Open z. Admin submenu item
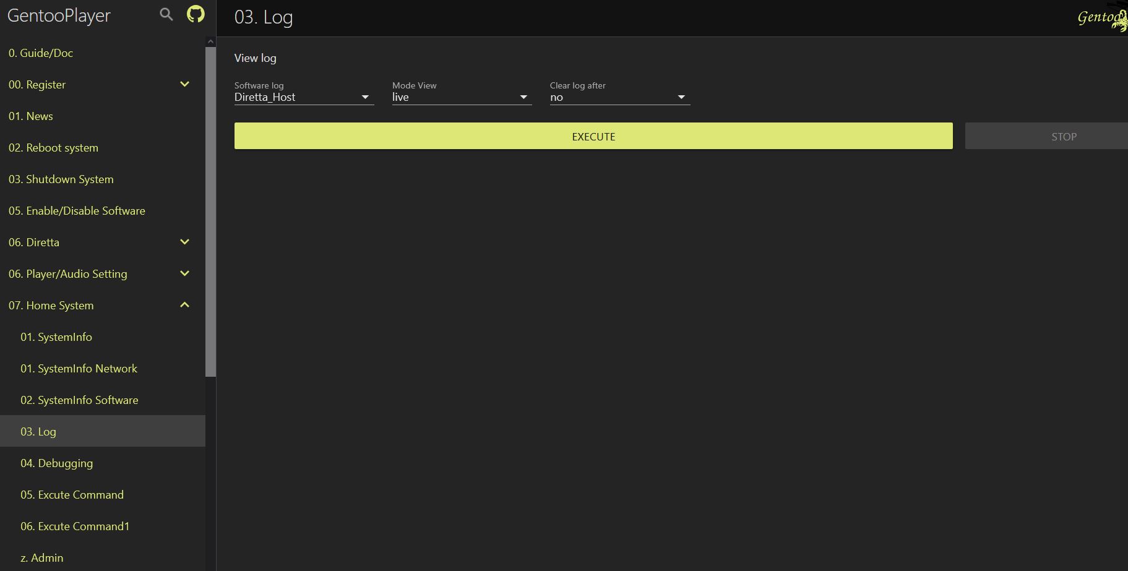This screenshot has height=571, width=1128. tap(103, 558)
